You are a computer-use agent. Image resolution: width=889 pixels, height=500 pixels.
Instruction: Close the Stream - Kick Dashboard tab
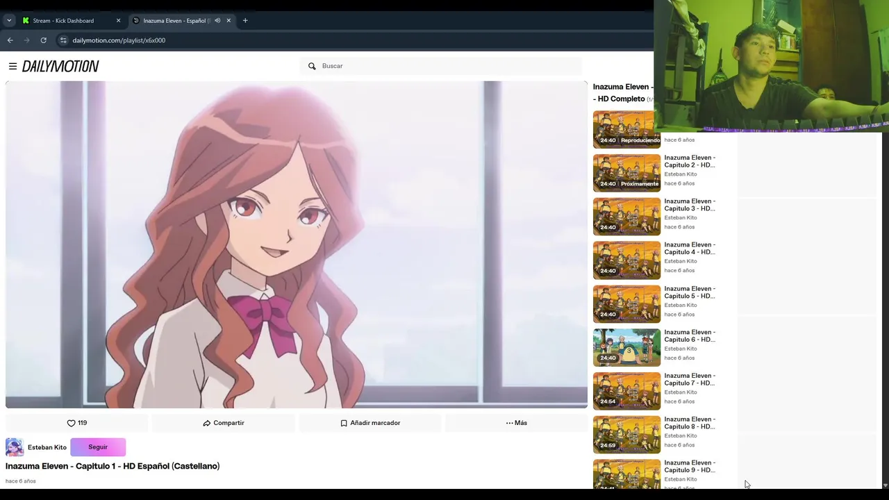(118, 21)
